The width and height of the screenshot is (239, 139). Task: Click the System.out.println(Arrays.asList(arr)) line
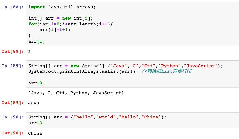tap(83, 71)
